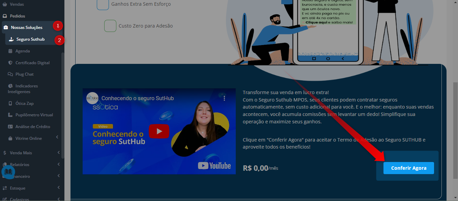Expand the Relatórios menu chevron

(x=59, y=164)
